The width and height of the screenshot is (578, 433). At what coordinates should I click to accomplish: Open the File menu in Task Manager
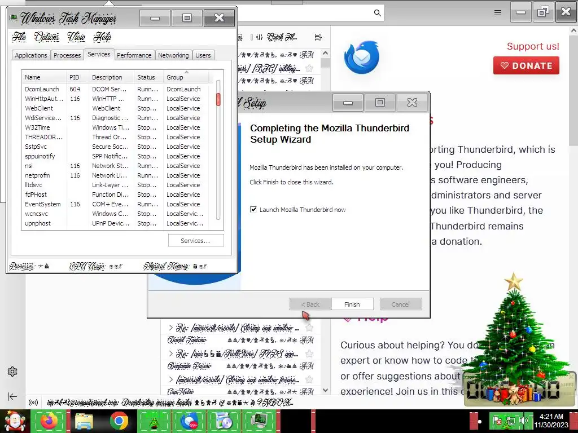pyautogui.click(x=19, y=37)
